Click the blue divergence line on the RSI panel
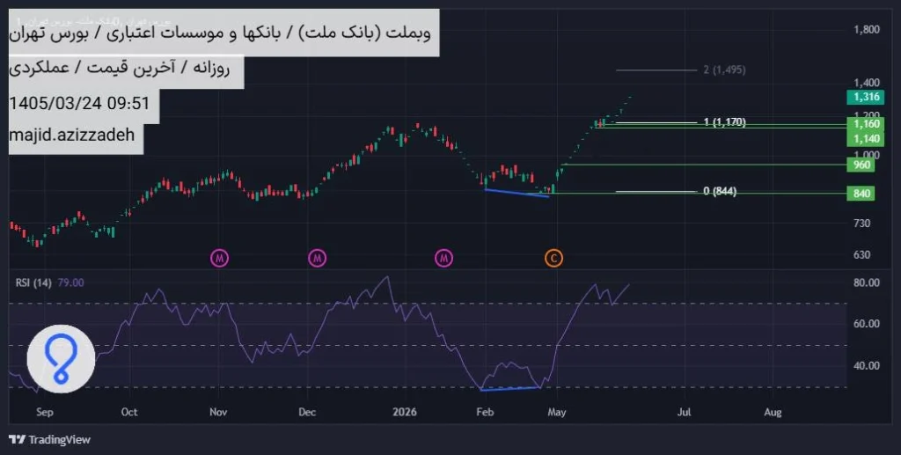 point(509,389)
